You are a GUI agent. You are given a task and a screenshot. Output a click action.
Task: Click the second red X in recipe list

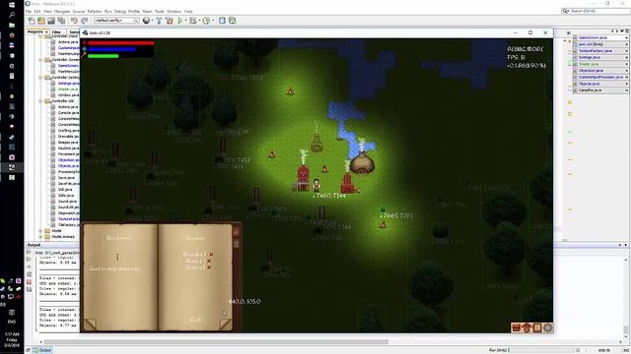pos(209,261)
